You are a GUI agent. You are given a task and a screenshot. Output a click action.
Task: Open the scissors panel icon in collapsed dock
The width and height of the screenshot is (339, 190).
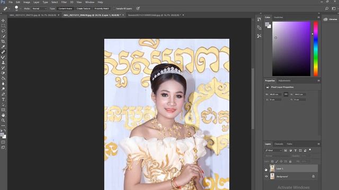click(x=259, y=36)
